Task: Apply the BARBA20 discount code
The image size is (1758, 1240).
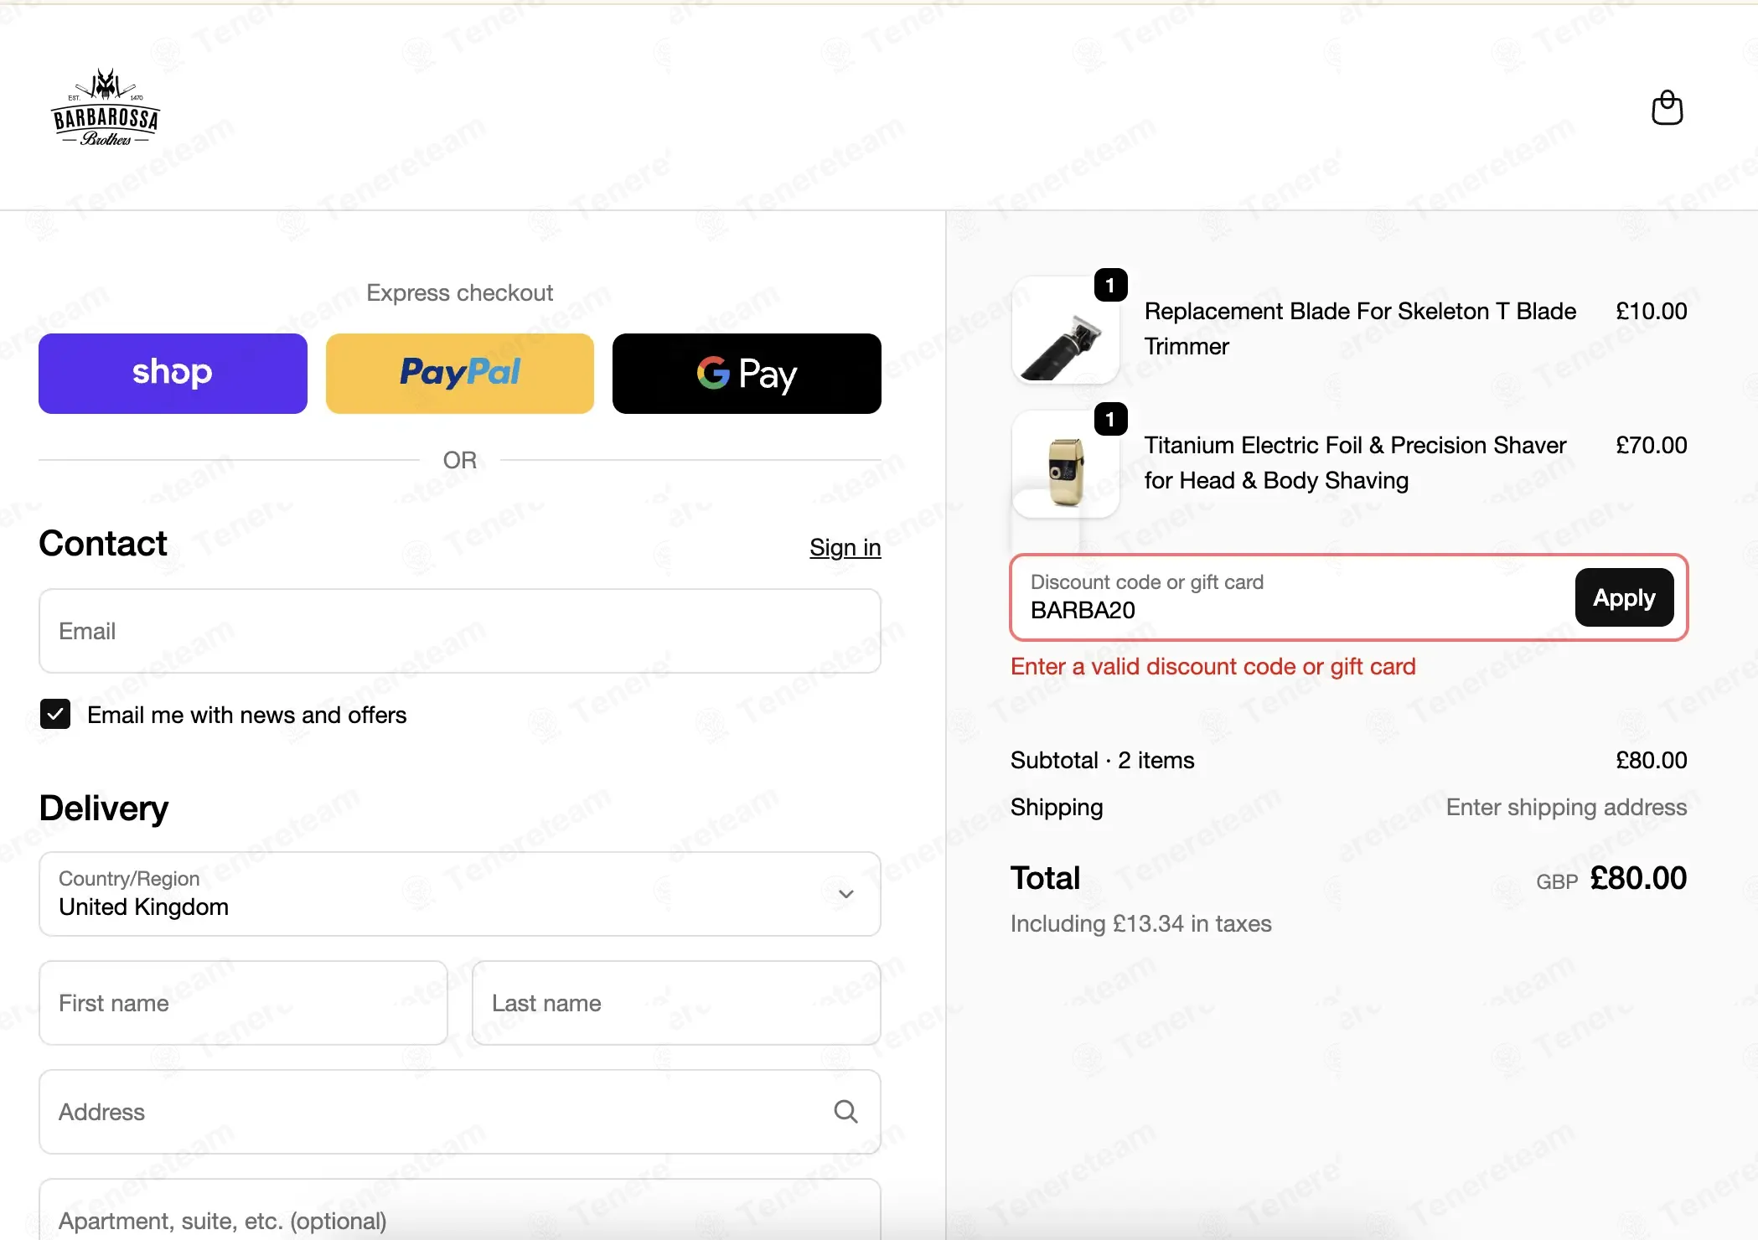Action: pyautogui.click(x=1624, y=597)
